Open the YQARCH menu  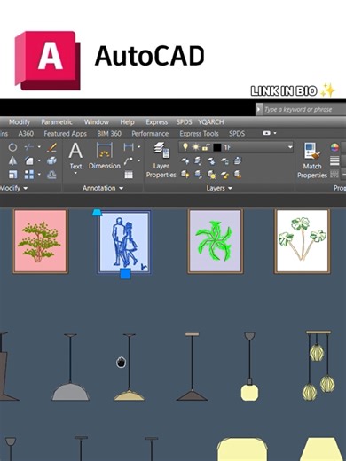click(211, 122)
